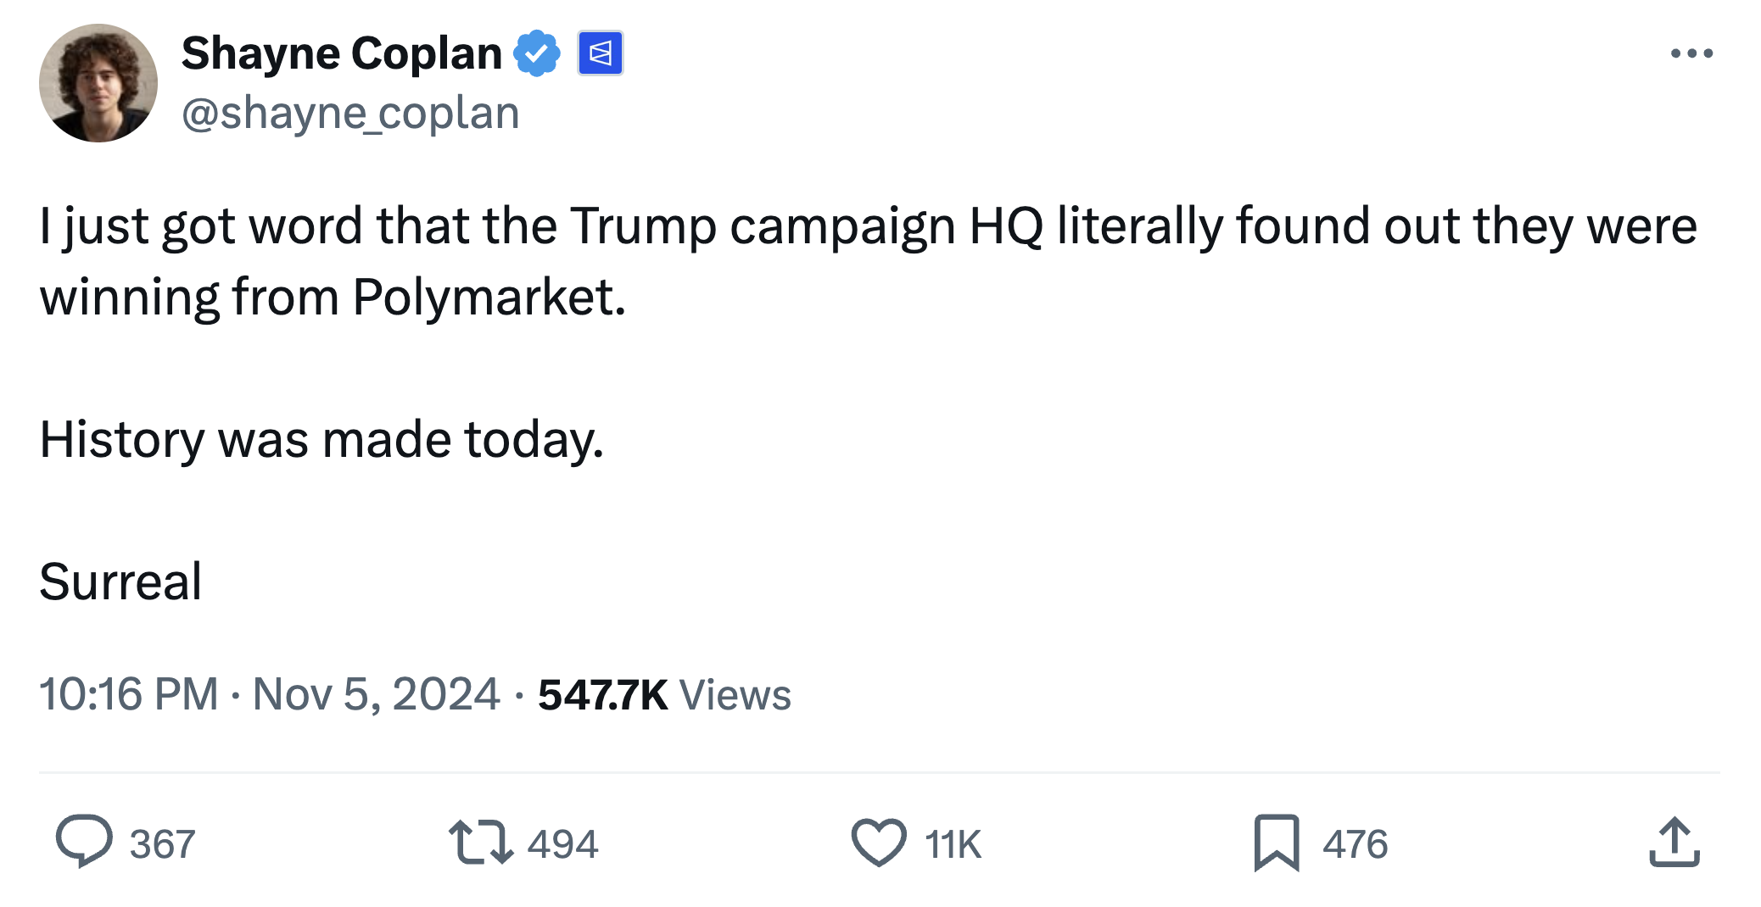The height and width of the screenshot is (907, 1761).
Task: Click the Shayne Coplan display name
Action: pyautogui.click(x=341, y=53)
